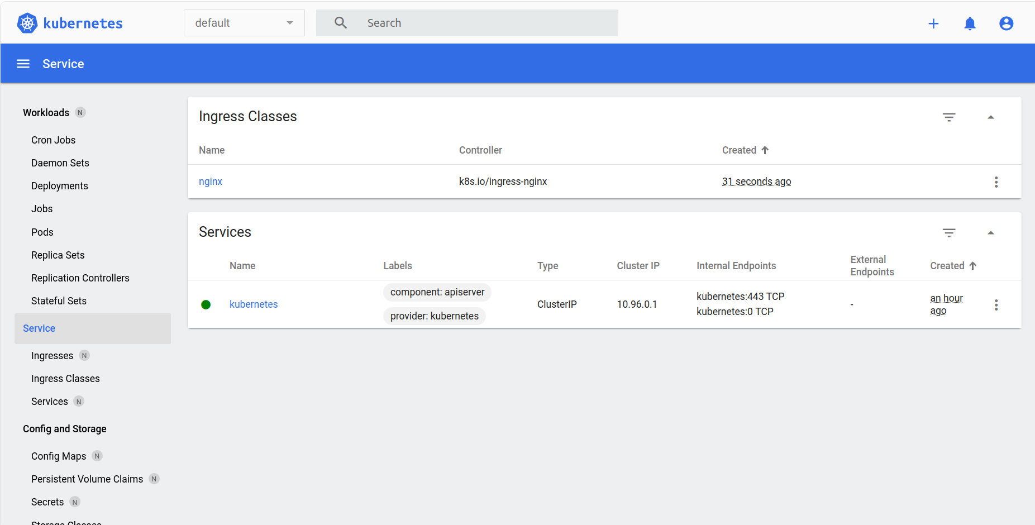Navigate to Deployments

tap(60, 186)
